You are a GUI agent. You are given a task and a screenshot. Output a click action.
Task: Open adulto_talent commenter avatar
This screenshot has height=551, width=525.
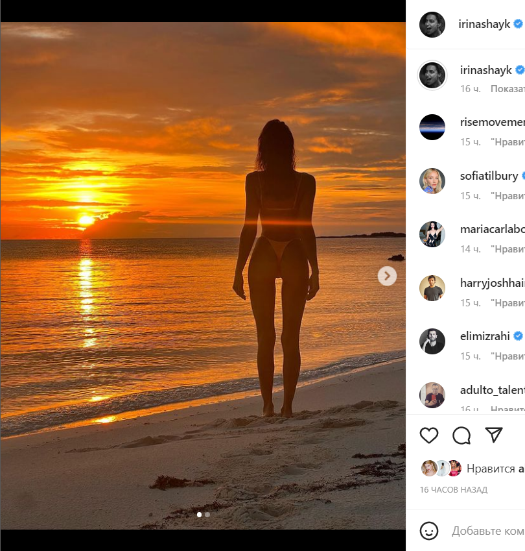tap(432, 395)
